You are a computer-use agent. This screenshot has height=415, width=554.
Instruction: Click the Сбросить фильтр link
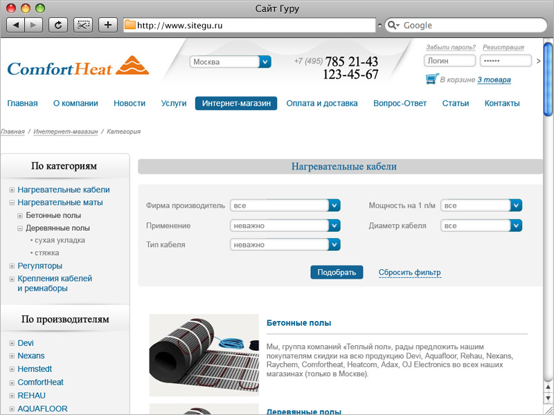click(x=410, y=273)
